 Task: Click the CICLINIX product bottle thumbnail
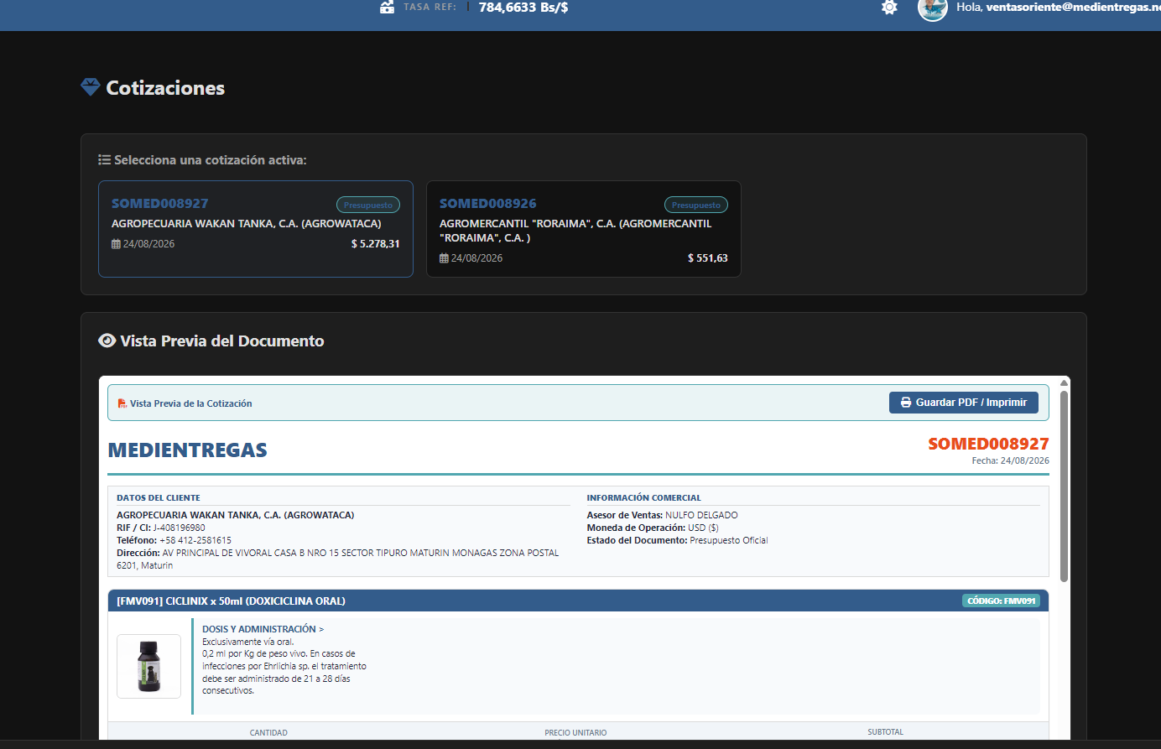click(x=149, y=666)
